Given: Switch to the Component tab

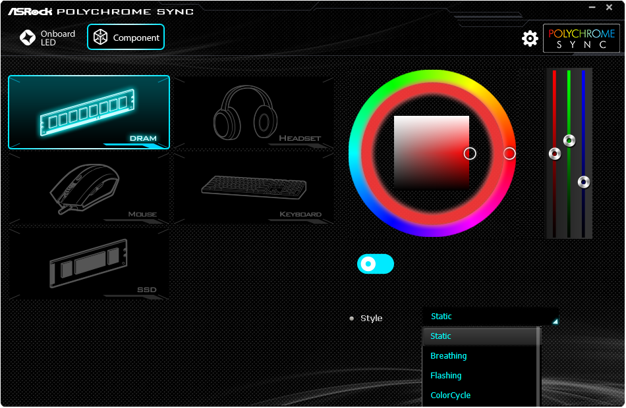Looking at the screenshot, I should (x=126, y=37).
